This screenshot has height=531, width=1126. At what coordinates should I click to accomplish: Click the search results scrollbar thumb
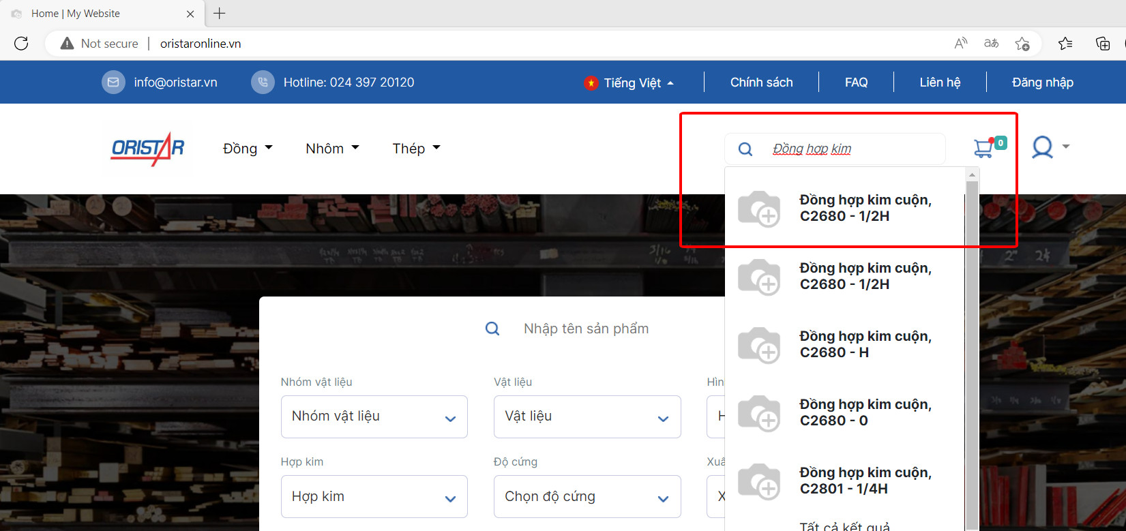tap(973, 354)
